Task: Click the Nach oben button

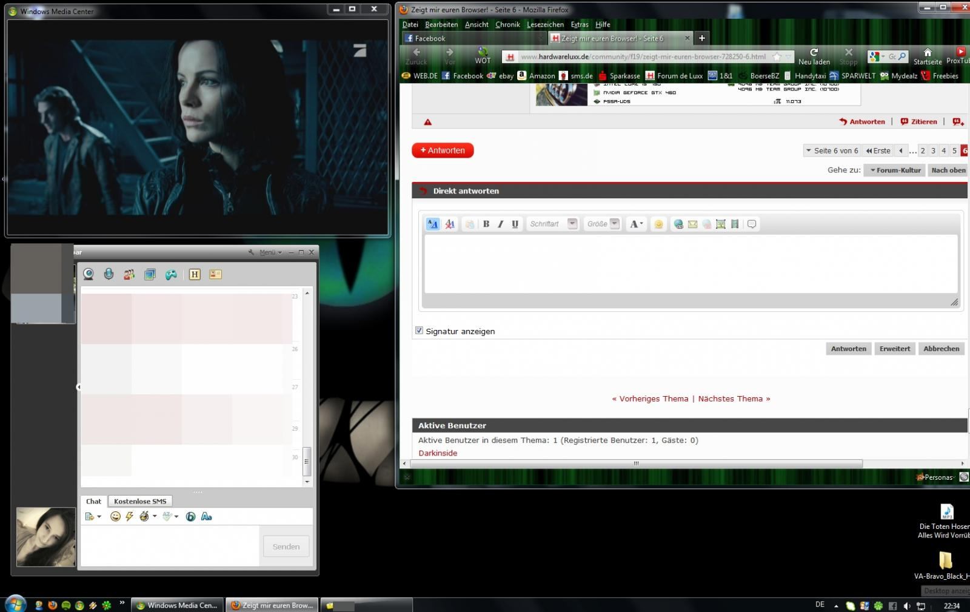Action: (948, 170)
